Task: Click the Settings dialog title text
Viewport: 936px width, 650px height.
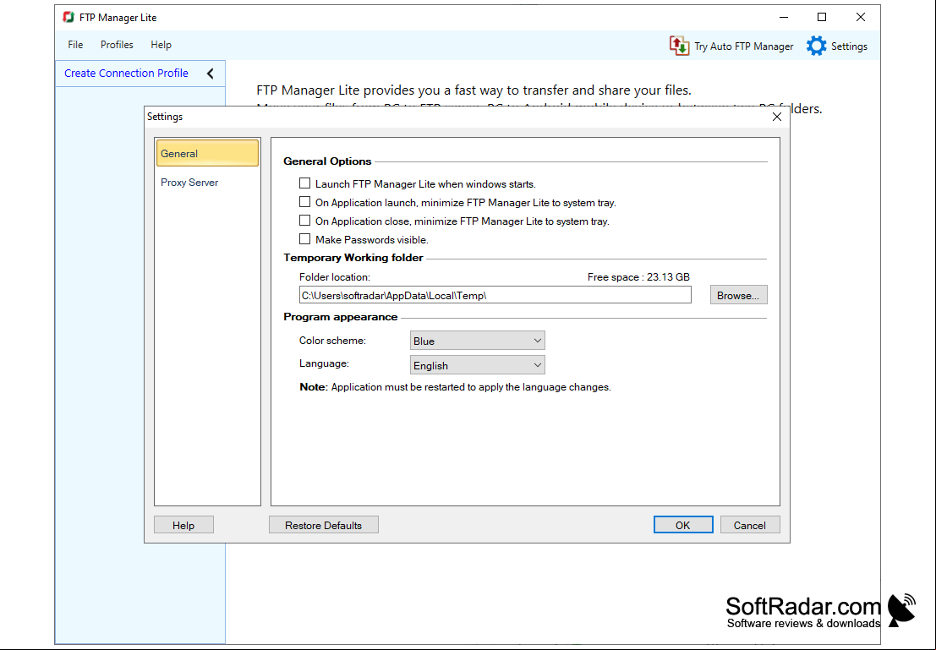Action: point(165,117)
